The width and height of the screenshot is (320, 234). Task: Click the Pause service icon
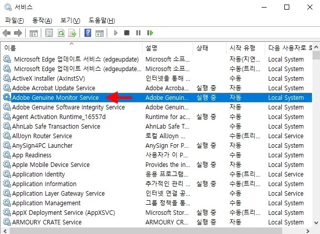click(x=138, y=33)
